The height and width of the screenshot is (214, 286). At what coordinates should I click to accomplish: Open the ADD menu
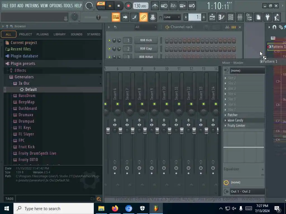pos(20,6)
